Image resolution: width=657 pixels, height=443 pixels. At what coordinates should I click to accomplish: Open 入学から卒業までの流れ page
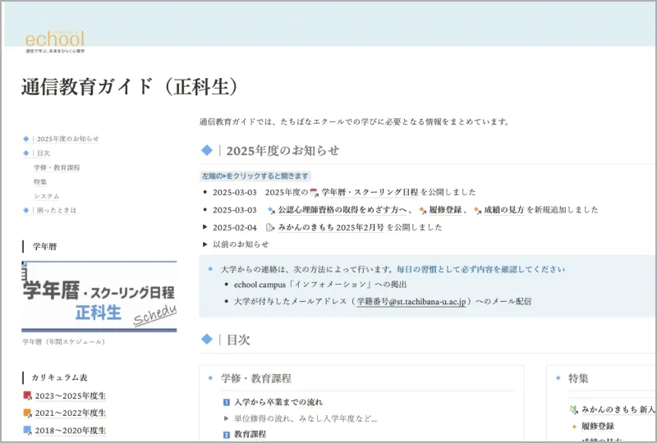point(278,402)
